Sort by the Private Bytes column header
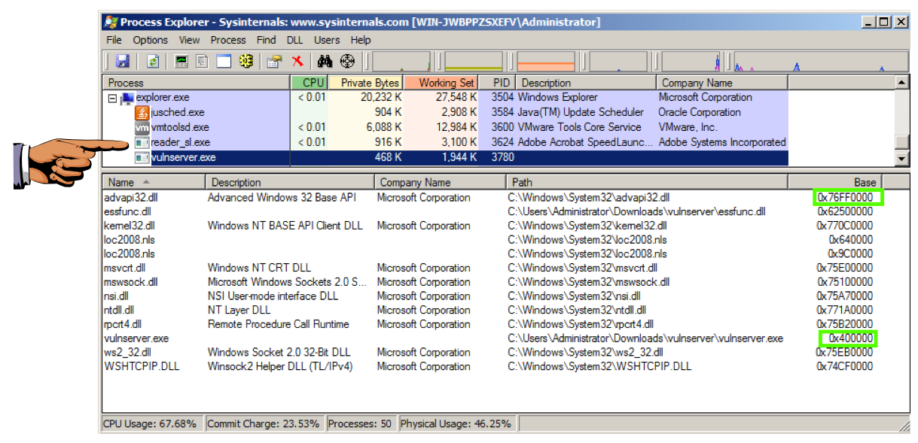The width and height of the screenshot is (918, 443). click(x=366, y=83)
